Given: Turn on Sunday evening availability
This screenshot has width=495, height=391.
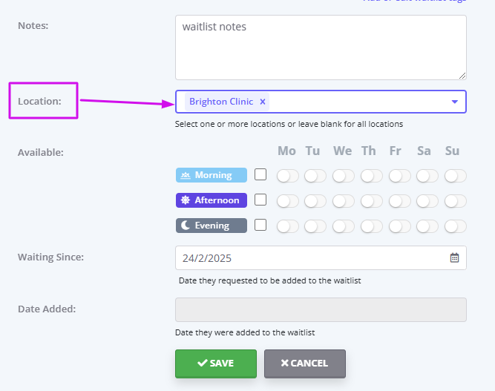Looking at the screenshot, I should point(455,226).
